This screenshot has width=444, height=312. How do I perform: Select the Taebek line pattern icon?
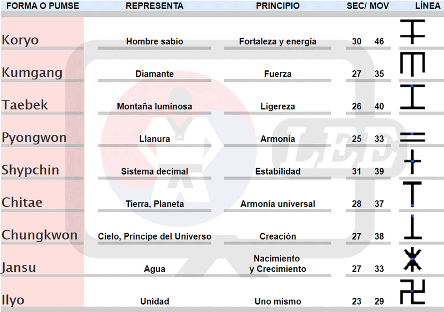coord(412,96)
